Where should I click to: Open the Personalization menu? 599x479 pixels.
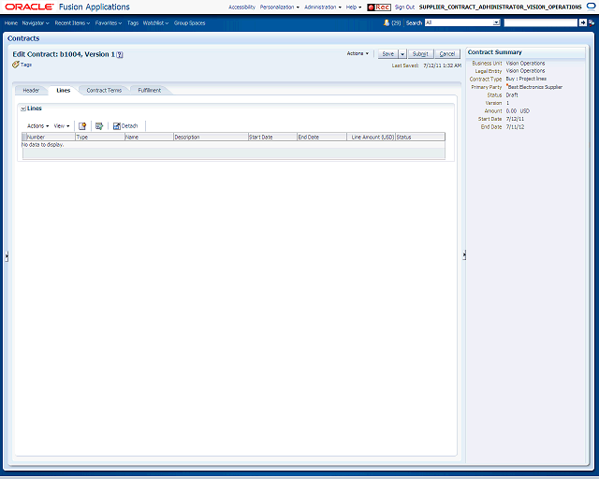click(x=280, y=7)
